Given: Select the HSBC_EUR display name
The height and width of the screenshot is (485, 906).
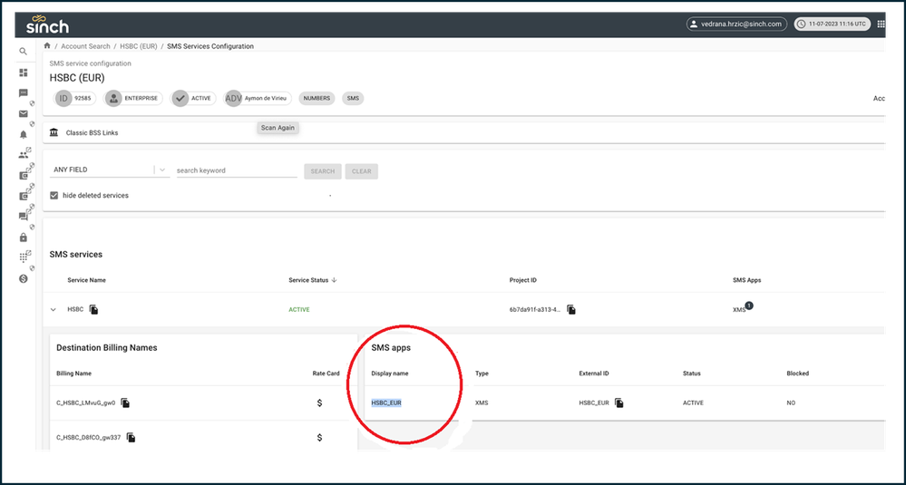Looking at the screenshot, I should [x=386, y=403].
